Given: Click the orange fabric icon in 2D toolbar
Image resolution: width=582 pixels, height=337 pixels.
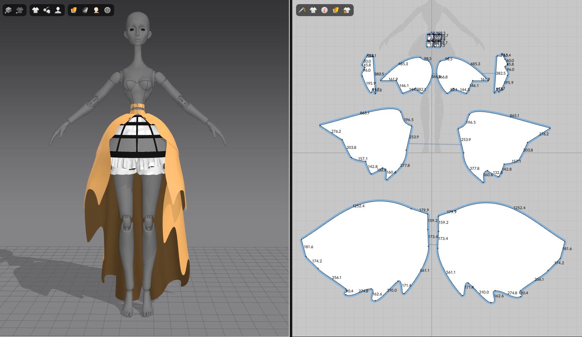Looking at the screenshot, I should tap(336, 10).
